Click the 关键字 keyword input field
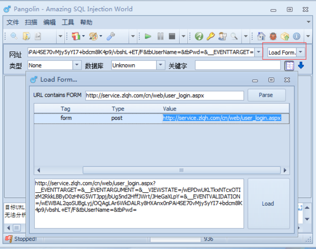 coord(238,65)
